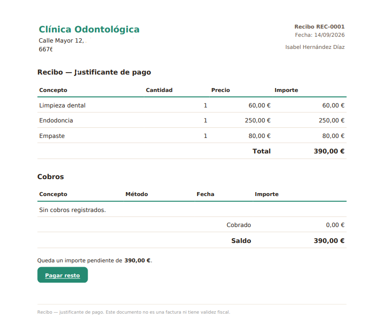Click the Limpieza dental row label
The image size is (384, 333).
point(62,106)
